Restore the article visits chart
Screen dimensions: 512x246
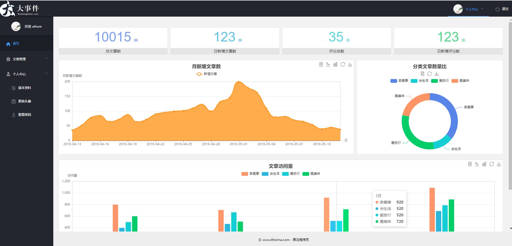[492, 164]
